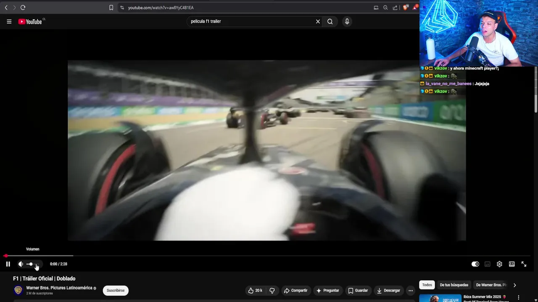538x302 pixels.
Task: Open the YouTube hamburger guide menu
Action: pyautogui.click(x=9, y=21)
